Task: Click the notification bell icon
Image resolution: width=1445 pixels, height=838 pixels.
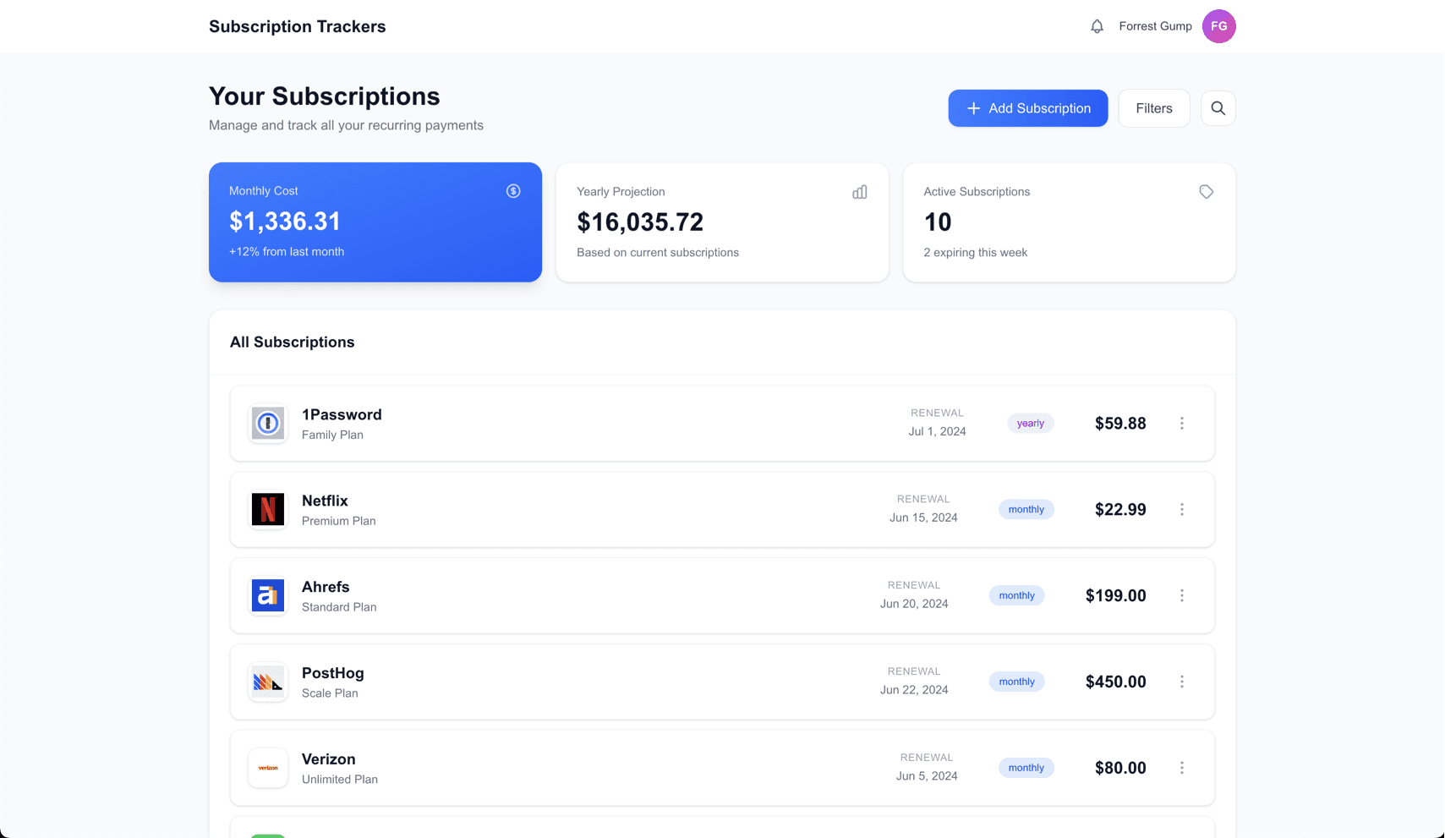Action: tap(1097, 26)
